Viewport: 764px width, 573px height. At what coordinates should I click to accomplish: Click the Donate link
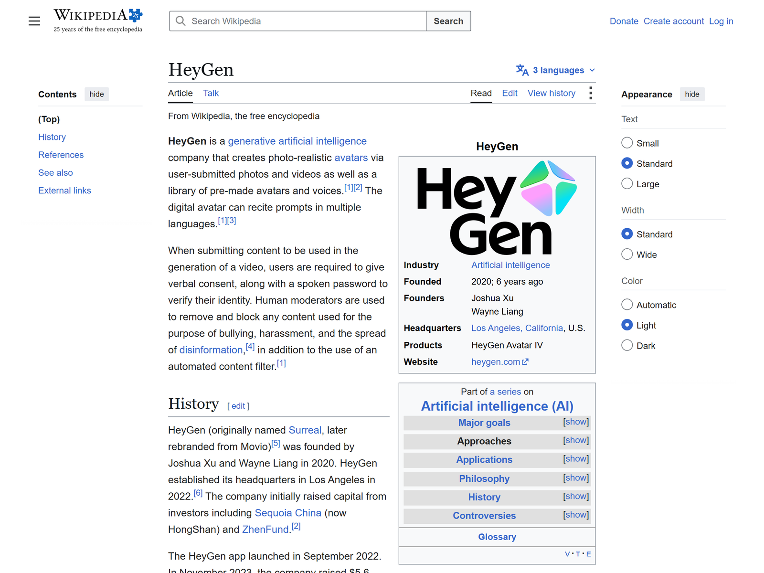[624, 21]
